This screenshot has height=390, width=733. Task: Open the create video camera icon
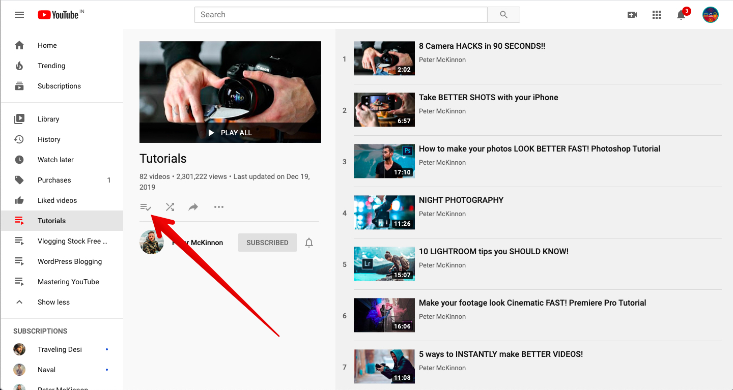click(632, 15)
